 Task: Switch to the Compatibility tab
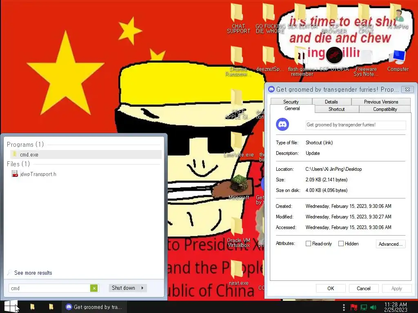click(385, 109)
